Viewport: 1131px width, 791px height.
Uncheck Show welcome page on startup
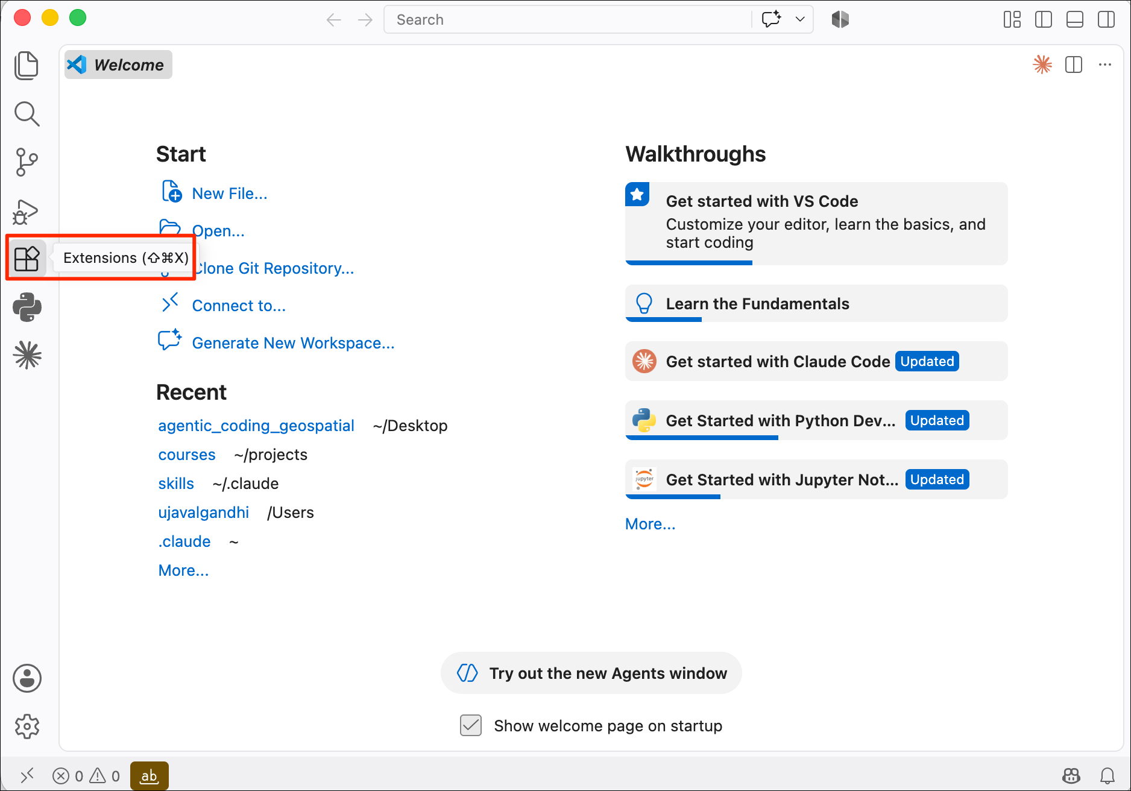(471, 725)
